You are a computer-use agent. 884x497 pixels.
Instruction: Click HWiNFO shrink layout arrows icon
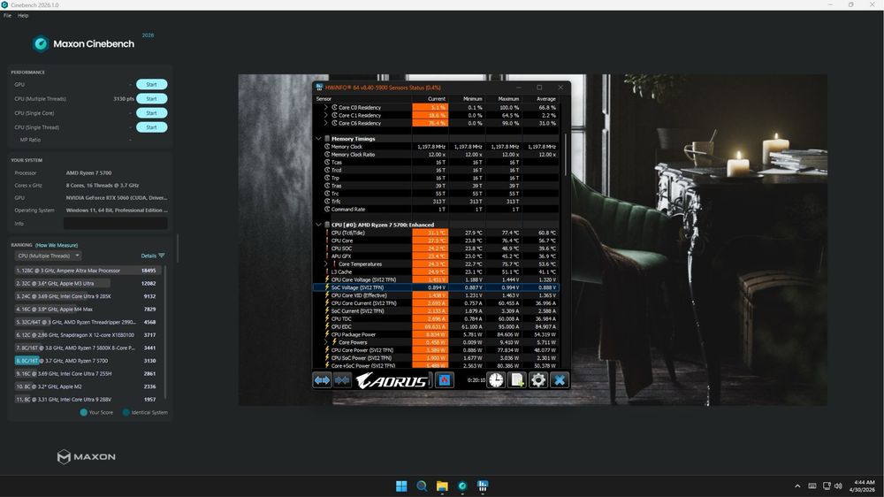click(x=341, y=380)
